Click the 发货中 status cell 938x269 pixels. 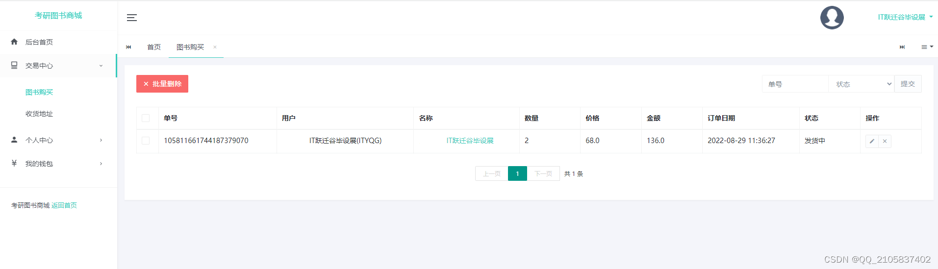pos(815,141)
